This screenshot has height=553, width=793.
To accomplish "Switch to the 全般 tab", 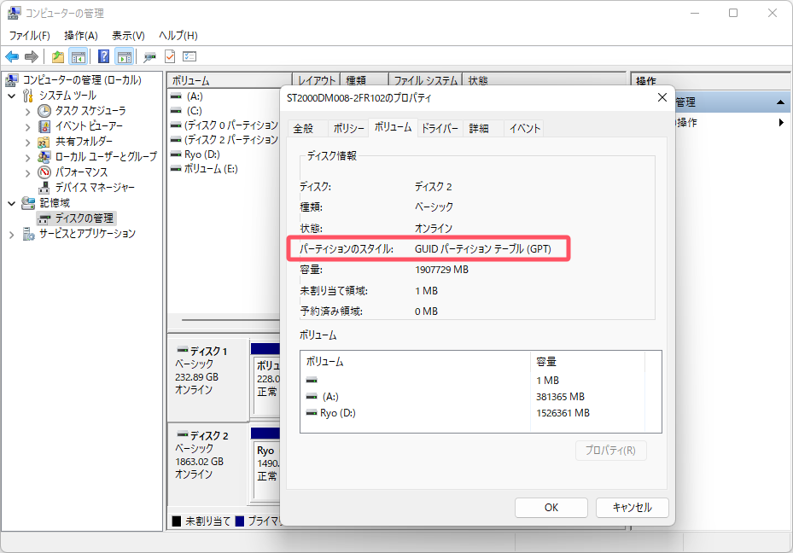I will point(303,129).
